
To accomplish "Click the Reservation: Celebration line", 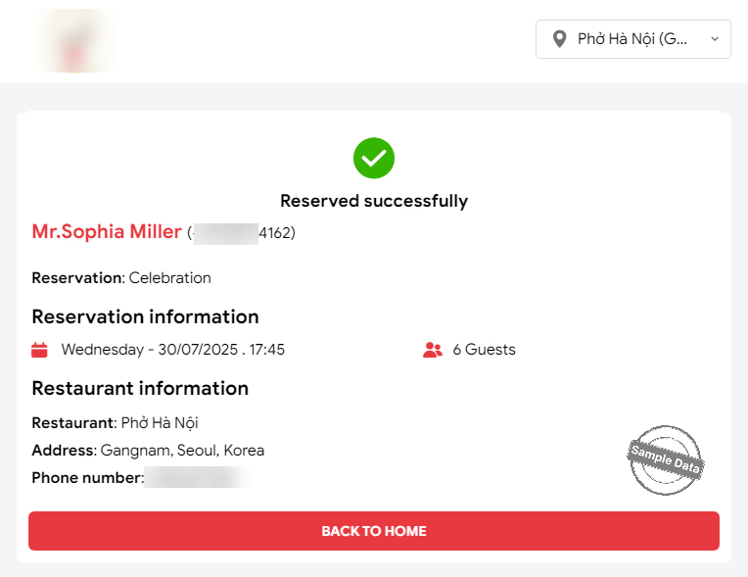I will pyautogui.click(x=121, y=278).
